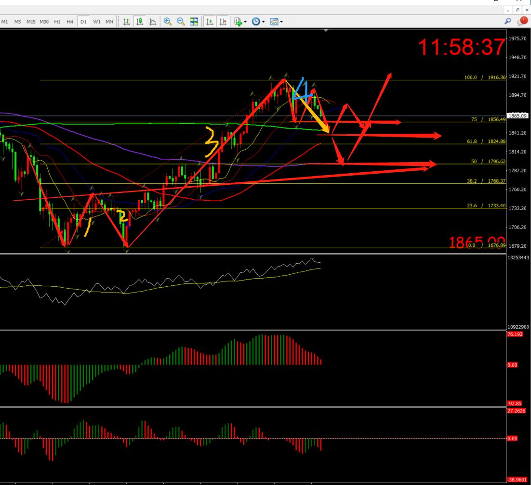Click the -92.85 histogram scale value

(515, 404)
